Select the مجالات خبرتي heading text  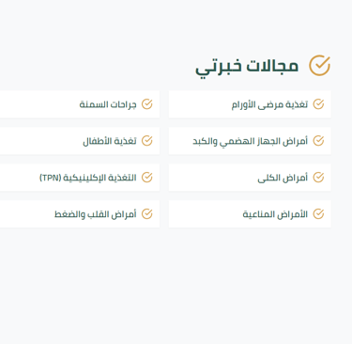pos(247,67)
